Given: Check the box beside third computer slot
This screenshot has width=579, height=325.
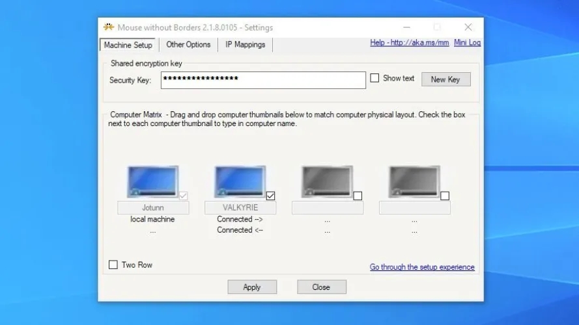Looking at the screenshot, I should (358, 196).
